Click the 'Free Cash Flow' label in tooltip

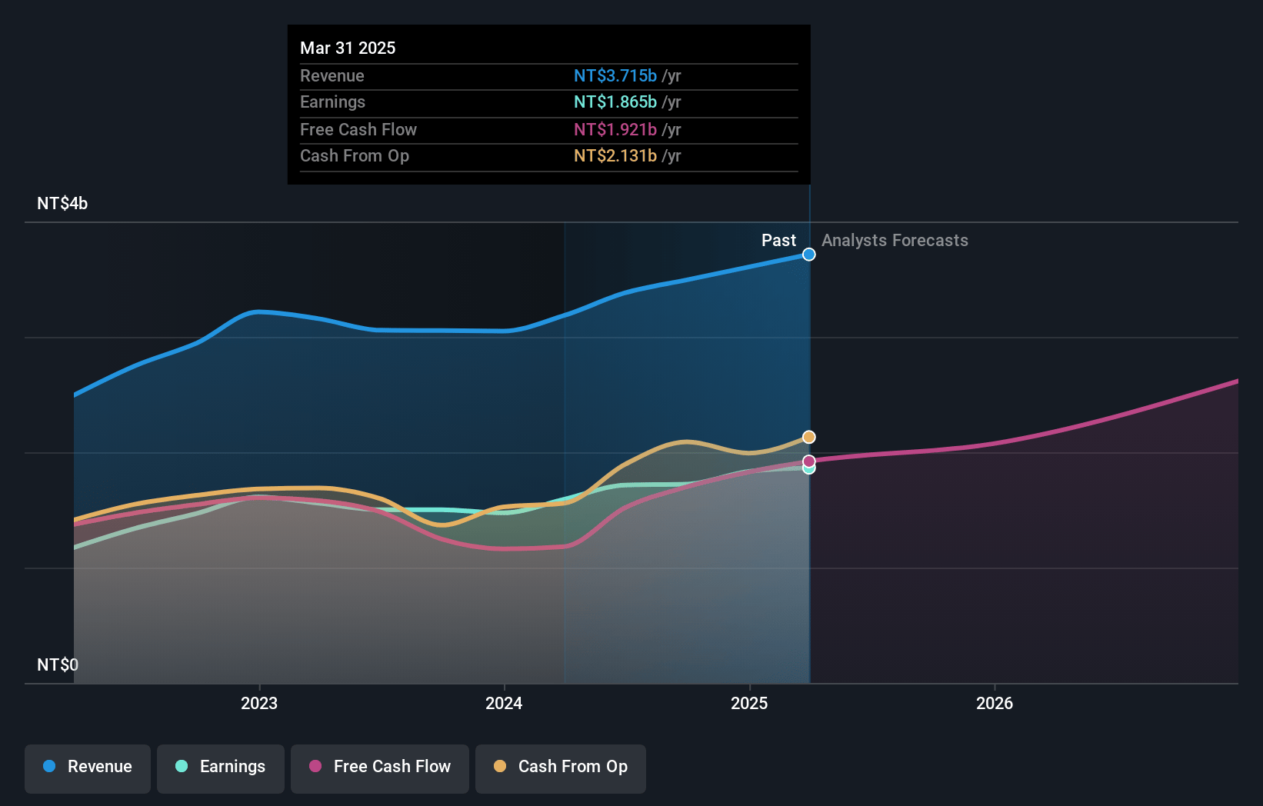[x=358, y=130]
